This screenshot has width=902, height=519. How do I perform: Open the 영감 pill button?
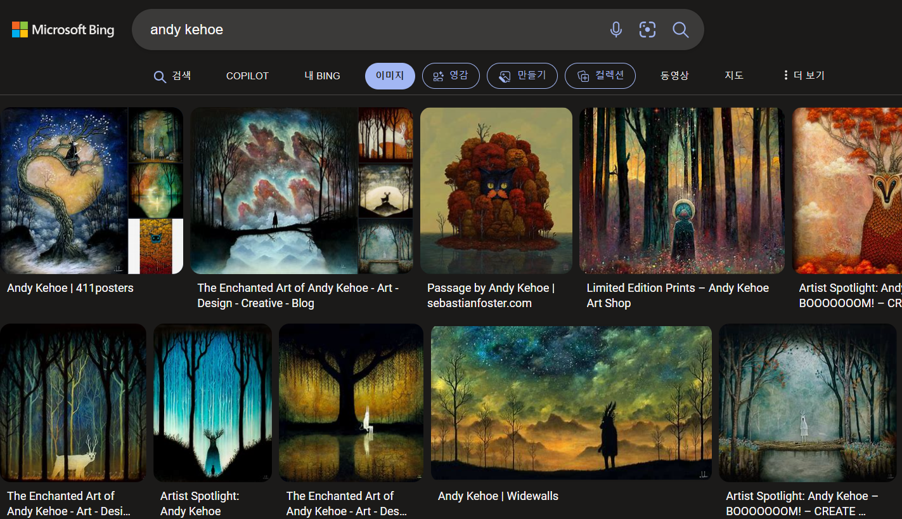pos(451,76)
